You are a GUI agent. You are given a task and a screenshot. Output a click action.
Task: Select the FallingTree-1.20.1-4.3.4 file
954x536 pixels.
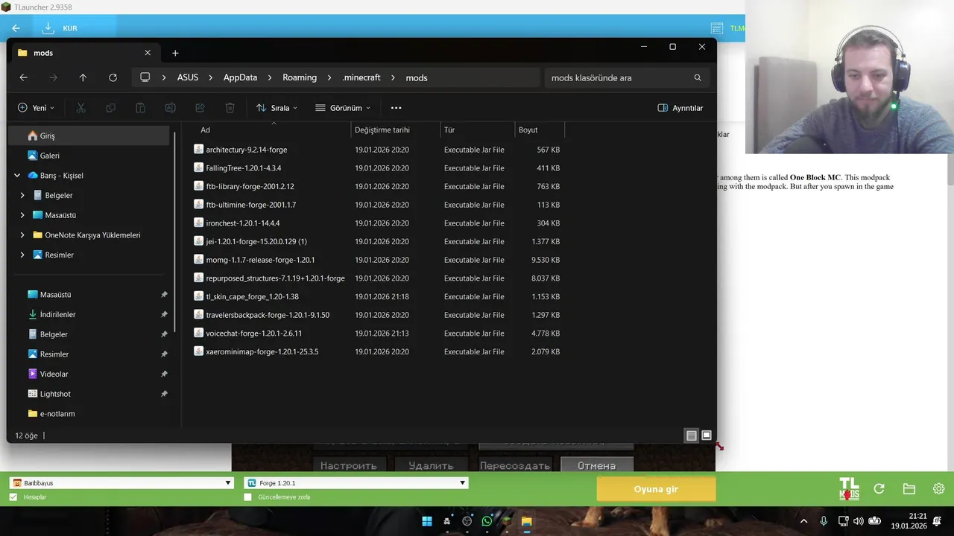[243, 167]
